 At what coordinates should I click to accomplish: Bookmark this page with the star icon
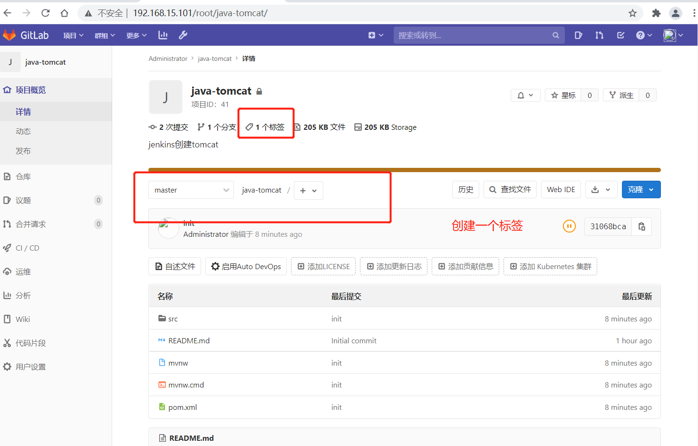[x=632, y=13]
